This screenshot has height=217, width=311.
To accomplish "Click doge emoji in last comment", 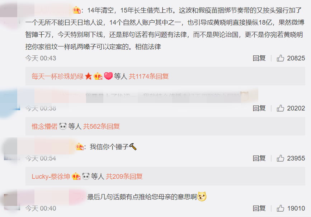I will point(202,197).
